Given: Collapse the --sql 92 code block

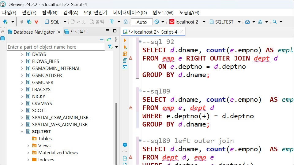Looking at the screenshot, I should point(140,41).
